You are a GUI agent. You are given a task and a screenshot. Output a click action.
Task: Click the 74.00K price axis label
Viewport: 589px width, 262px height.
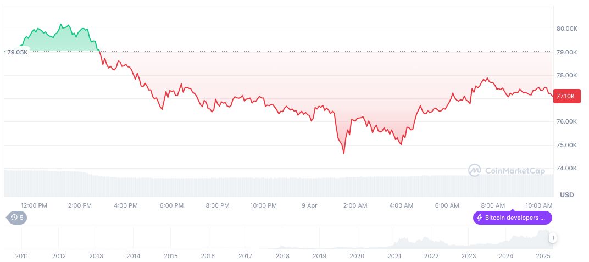coord(566,169)
